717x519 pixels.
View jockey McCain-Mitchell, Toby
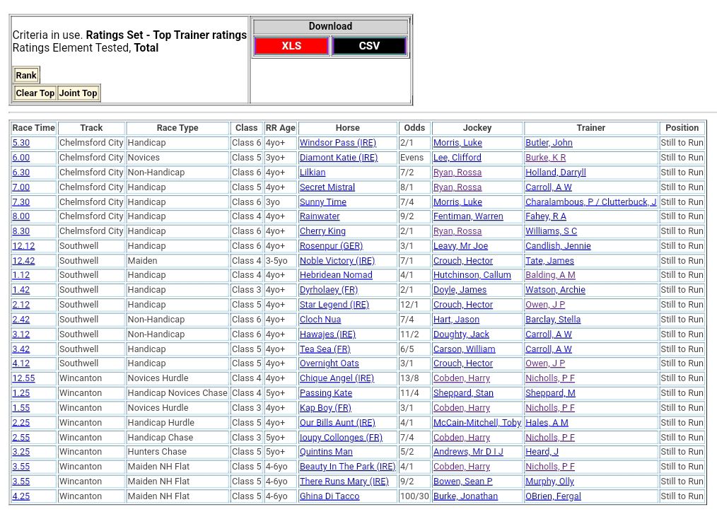click(x=477, y=423)
